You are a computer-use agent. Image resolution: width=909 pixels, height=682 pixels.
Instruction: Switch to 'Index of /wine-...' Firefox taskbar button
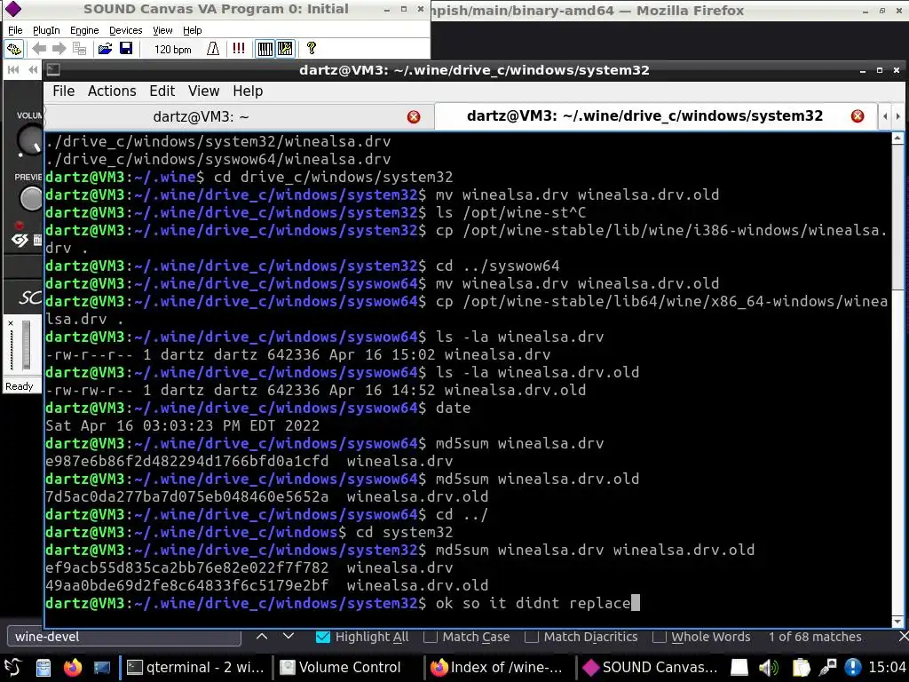(497, 668)
